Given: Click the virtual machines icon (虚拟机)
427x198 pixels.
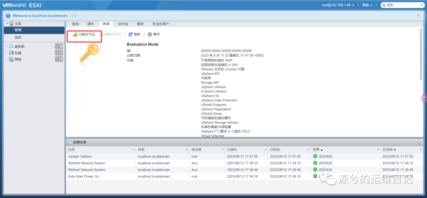Looking at the screenshot, I should coord(11,47).
